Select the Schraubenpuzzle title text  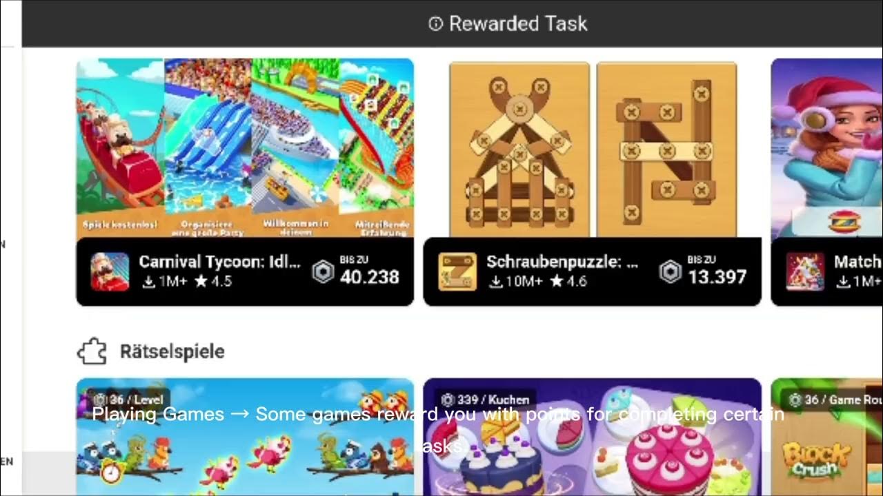click(562, 262)
